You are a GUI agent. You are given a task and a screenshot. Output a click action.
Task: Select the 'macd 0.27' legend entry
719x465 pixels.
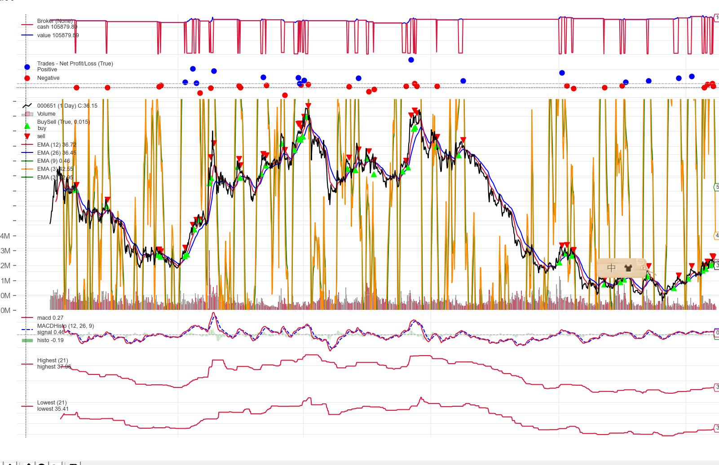[50, 318]
